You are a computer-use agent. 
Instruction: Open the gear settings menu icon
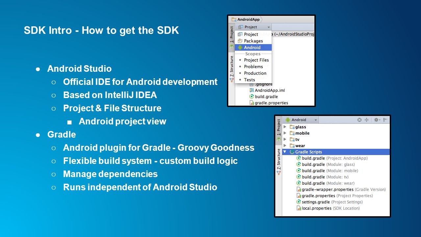click(377, 120)
